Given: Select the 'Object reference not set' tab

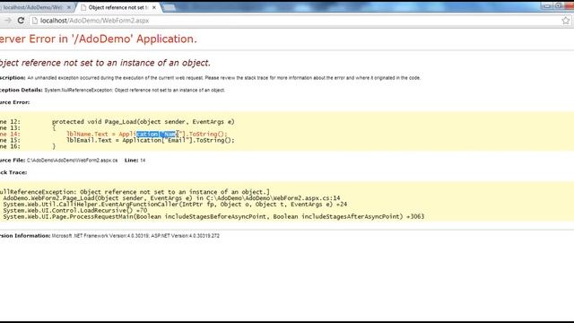Looking at the screenshot, I should [x=117, y=7].
